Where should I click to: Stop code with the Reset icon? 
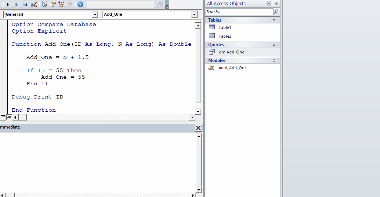pos(25,4)
